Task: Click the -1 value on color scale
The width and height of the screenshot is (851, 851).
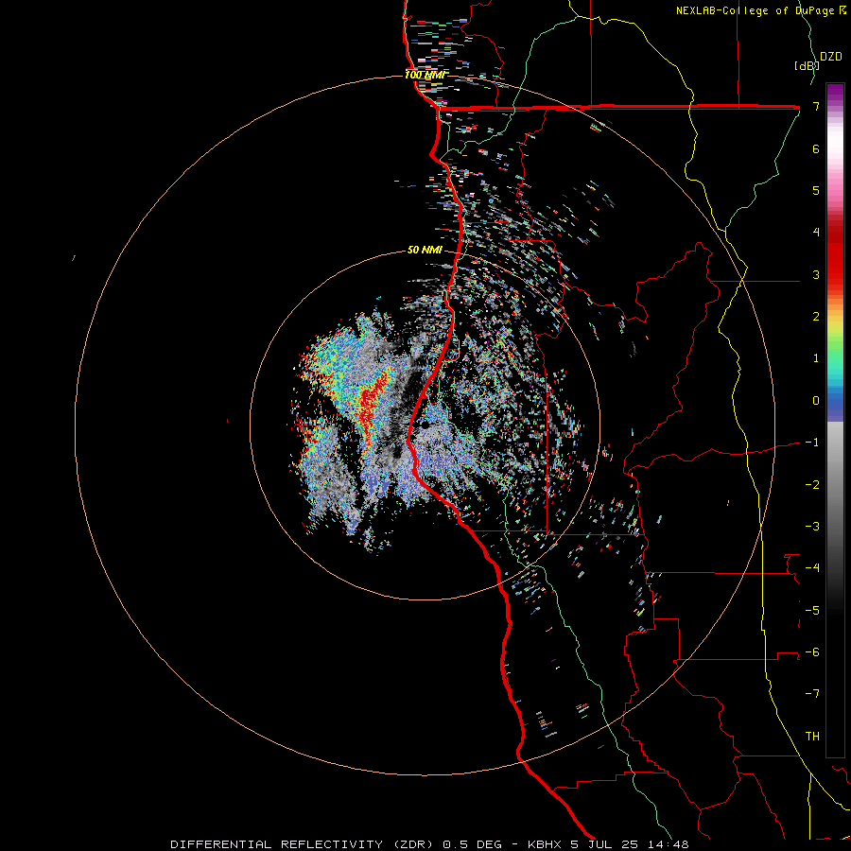Action: point(812,443)
